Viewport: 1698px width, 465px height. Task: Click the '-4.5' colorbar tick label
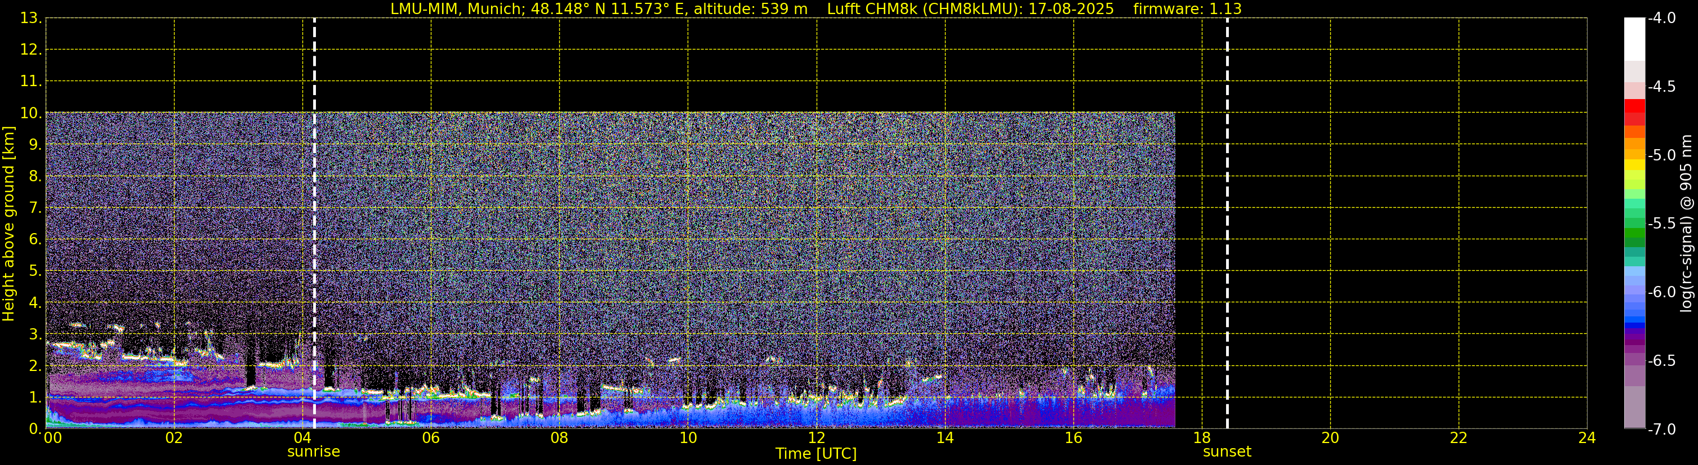[1662, 87]
